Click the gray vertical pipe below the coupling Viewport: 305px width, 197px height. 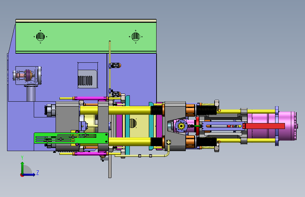point(31,94)
